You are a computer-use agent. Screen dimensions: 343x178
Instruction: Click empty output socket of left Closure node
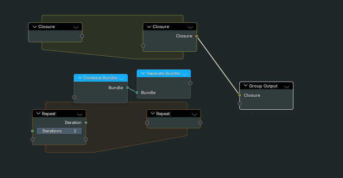pos(82,36)
